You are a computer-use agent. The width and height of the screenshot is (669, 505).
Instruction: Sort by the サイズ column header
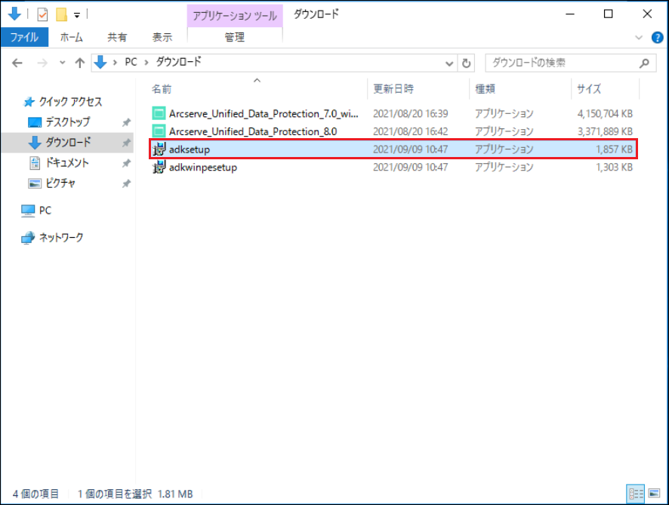tap(589, 89)
